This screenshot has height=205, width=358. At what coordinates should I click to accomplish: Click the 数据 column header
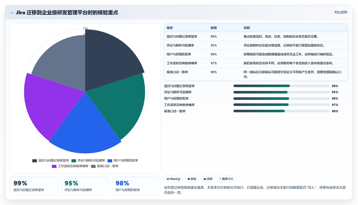(214, 28)
